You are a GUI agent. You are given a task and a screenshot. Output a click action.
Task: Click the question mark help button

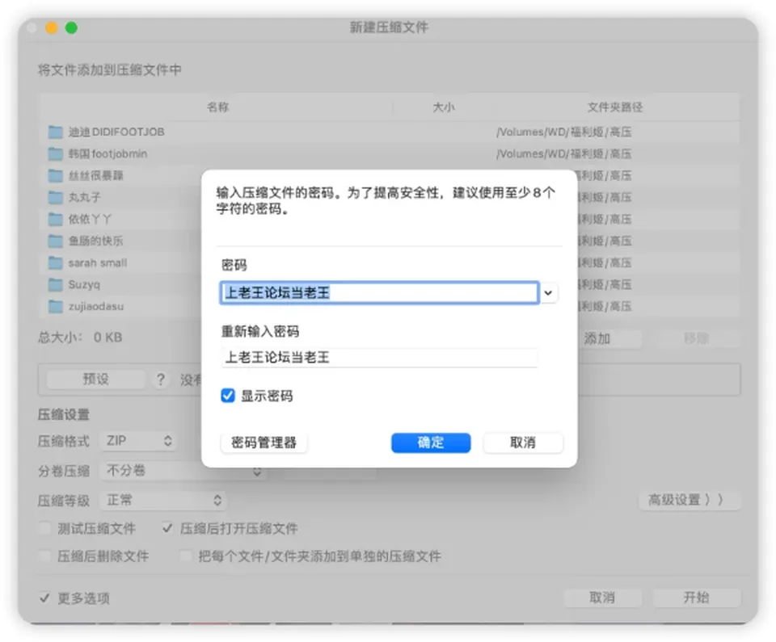160,380
